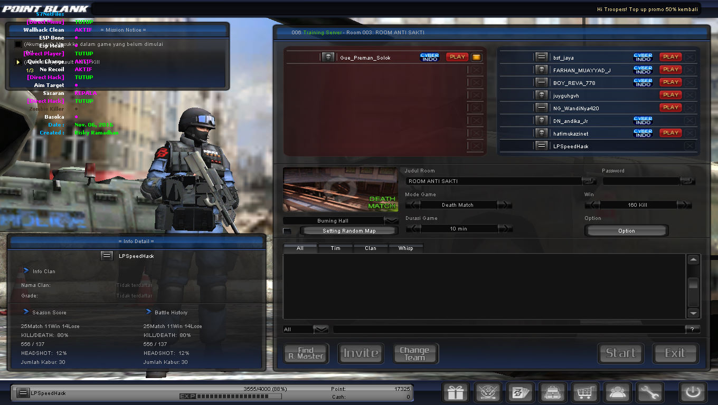The image size is (718, 405).
Task: Select the yellow arrow mission marker
Action: 18,62
